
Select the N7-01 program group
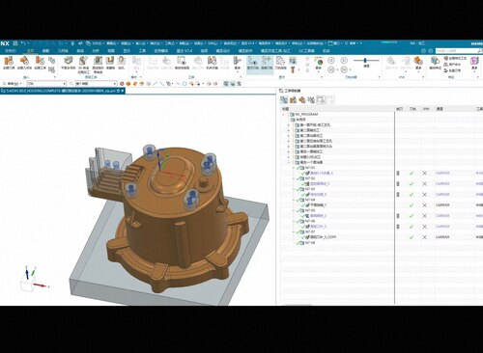tap(310, 168)
